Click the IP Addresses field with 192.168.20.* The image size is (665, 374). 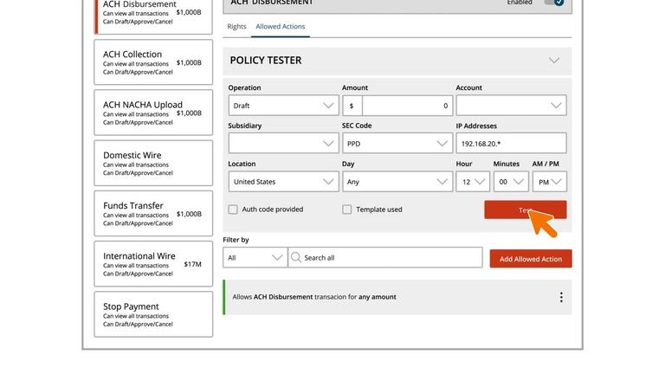click(x=511, y=144)
